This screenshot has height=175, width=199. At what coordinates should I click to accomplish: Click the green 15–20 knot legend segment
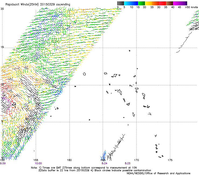coord(141,3)
